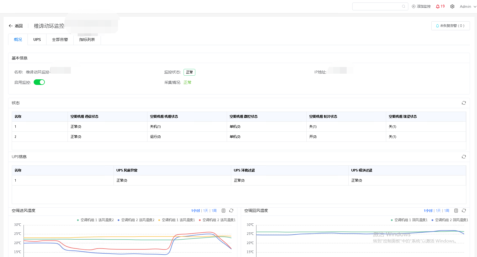Toggle legend 空调机组 1 送风温度1

pos(177,220)
